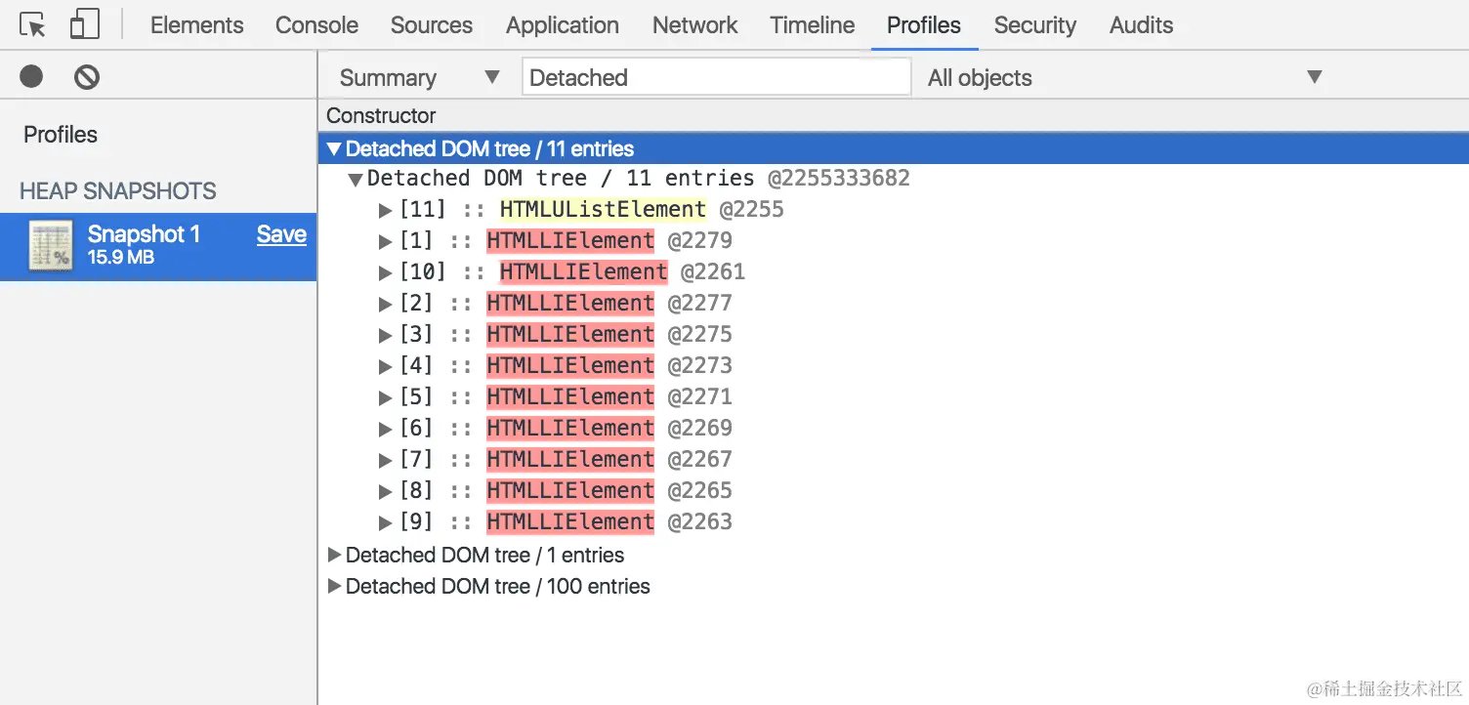The image size is (1469, 705).
Task: Expand the [11] HTMLUListElement @2255 row
Action: (x=386, y=210)
